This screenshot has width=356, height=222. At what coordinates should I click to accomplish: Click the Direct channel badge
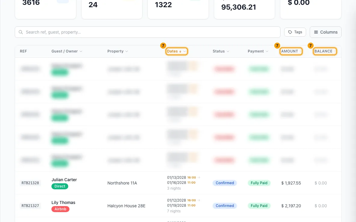click(60, 186)
